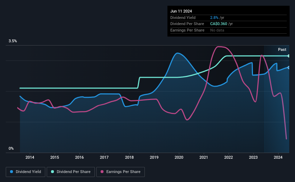This screenshot has height=182, width=295.
Task: Select the 2019 year axis label
Action: (x=154, y=157)
